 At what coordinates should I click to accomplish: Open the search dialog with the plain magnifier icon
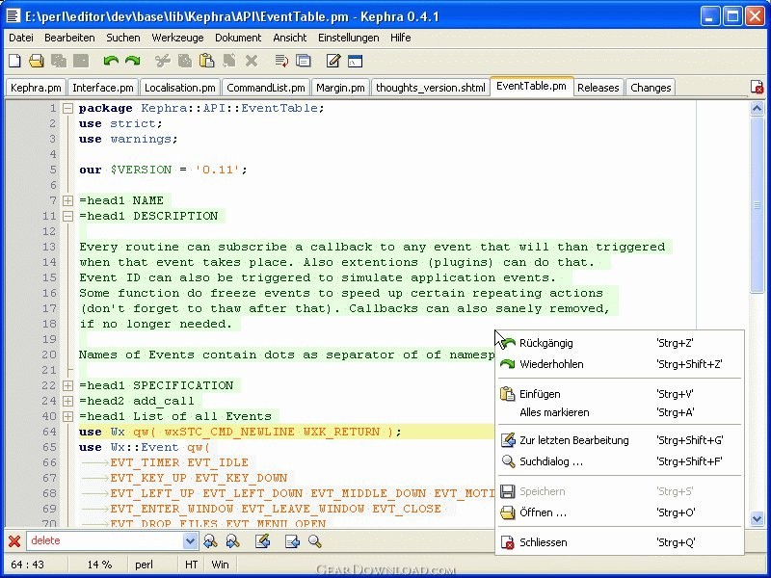tap(315, 541)
